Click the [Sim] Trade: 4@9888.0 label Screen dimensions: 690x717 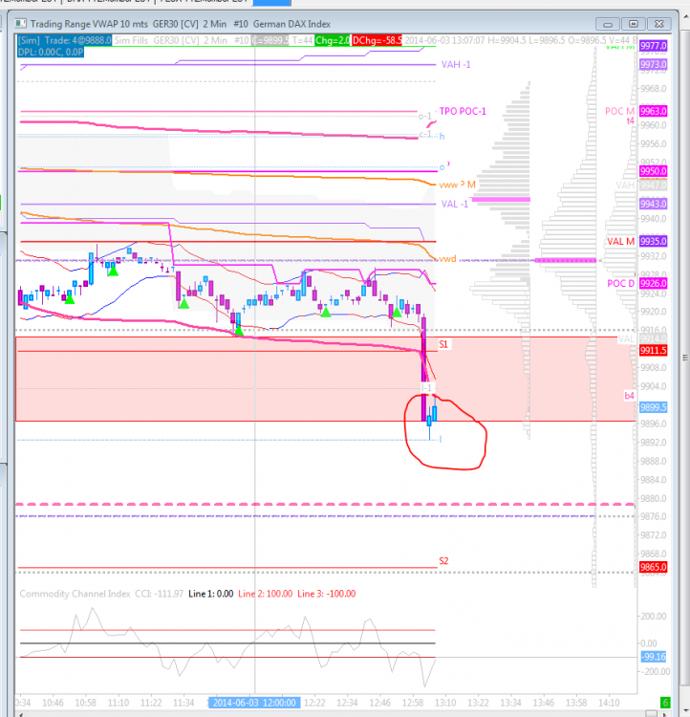(64, 40)
